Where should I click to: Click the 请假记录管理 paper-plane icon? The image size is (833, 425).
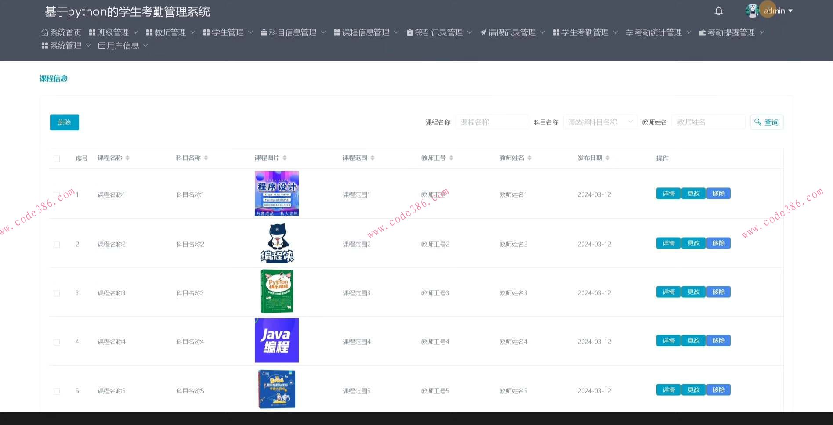tap(482, 32)
